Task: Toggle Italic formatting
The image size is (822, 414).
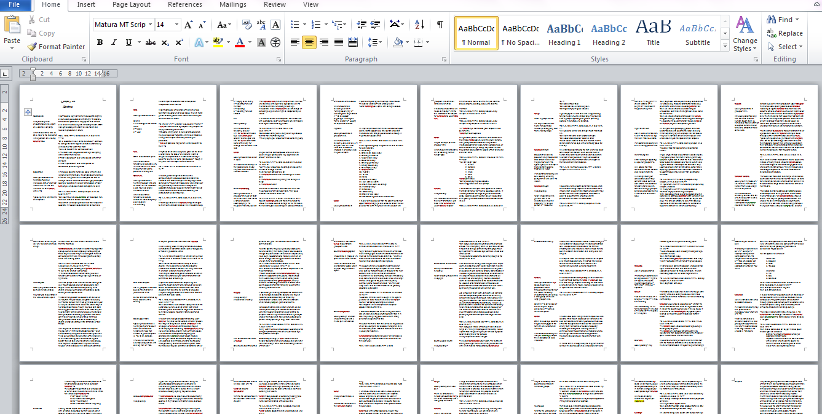Action: (x=114, y=42)
